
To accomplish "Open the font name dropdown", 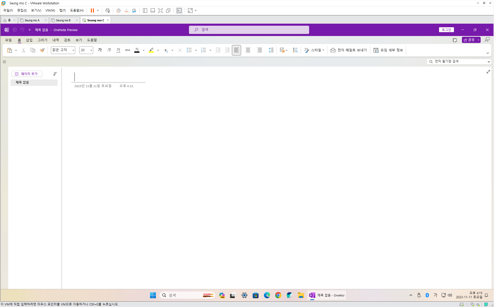I will click(x=73, y=50).
